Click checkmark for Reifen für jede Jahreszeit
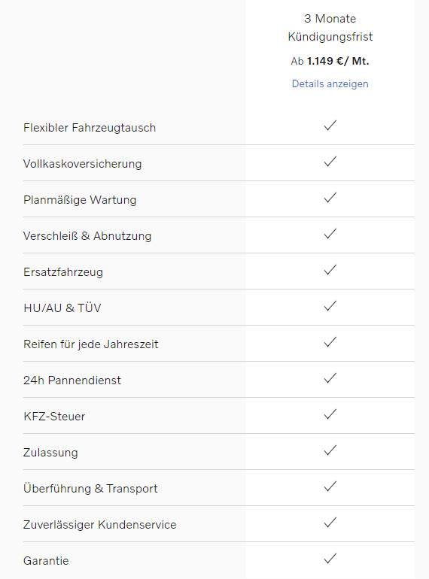429x579 pixels. (x=330, y=342)
